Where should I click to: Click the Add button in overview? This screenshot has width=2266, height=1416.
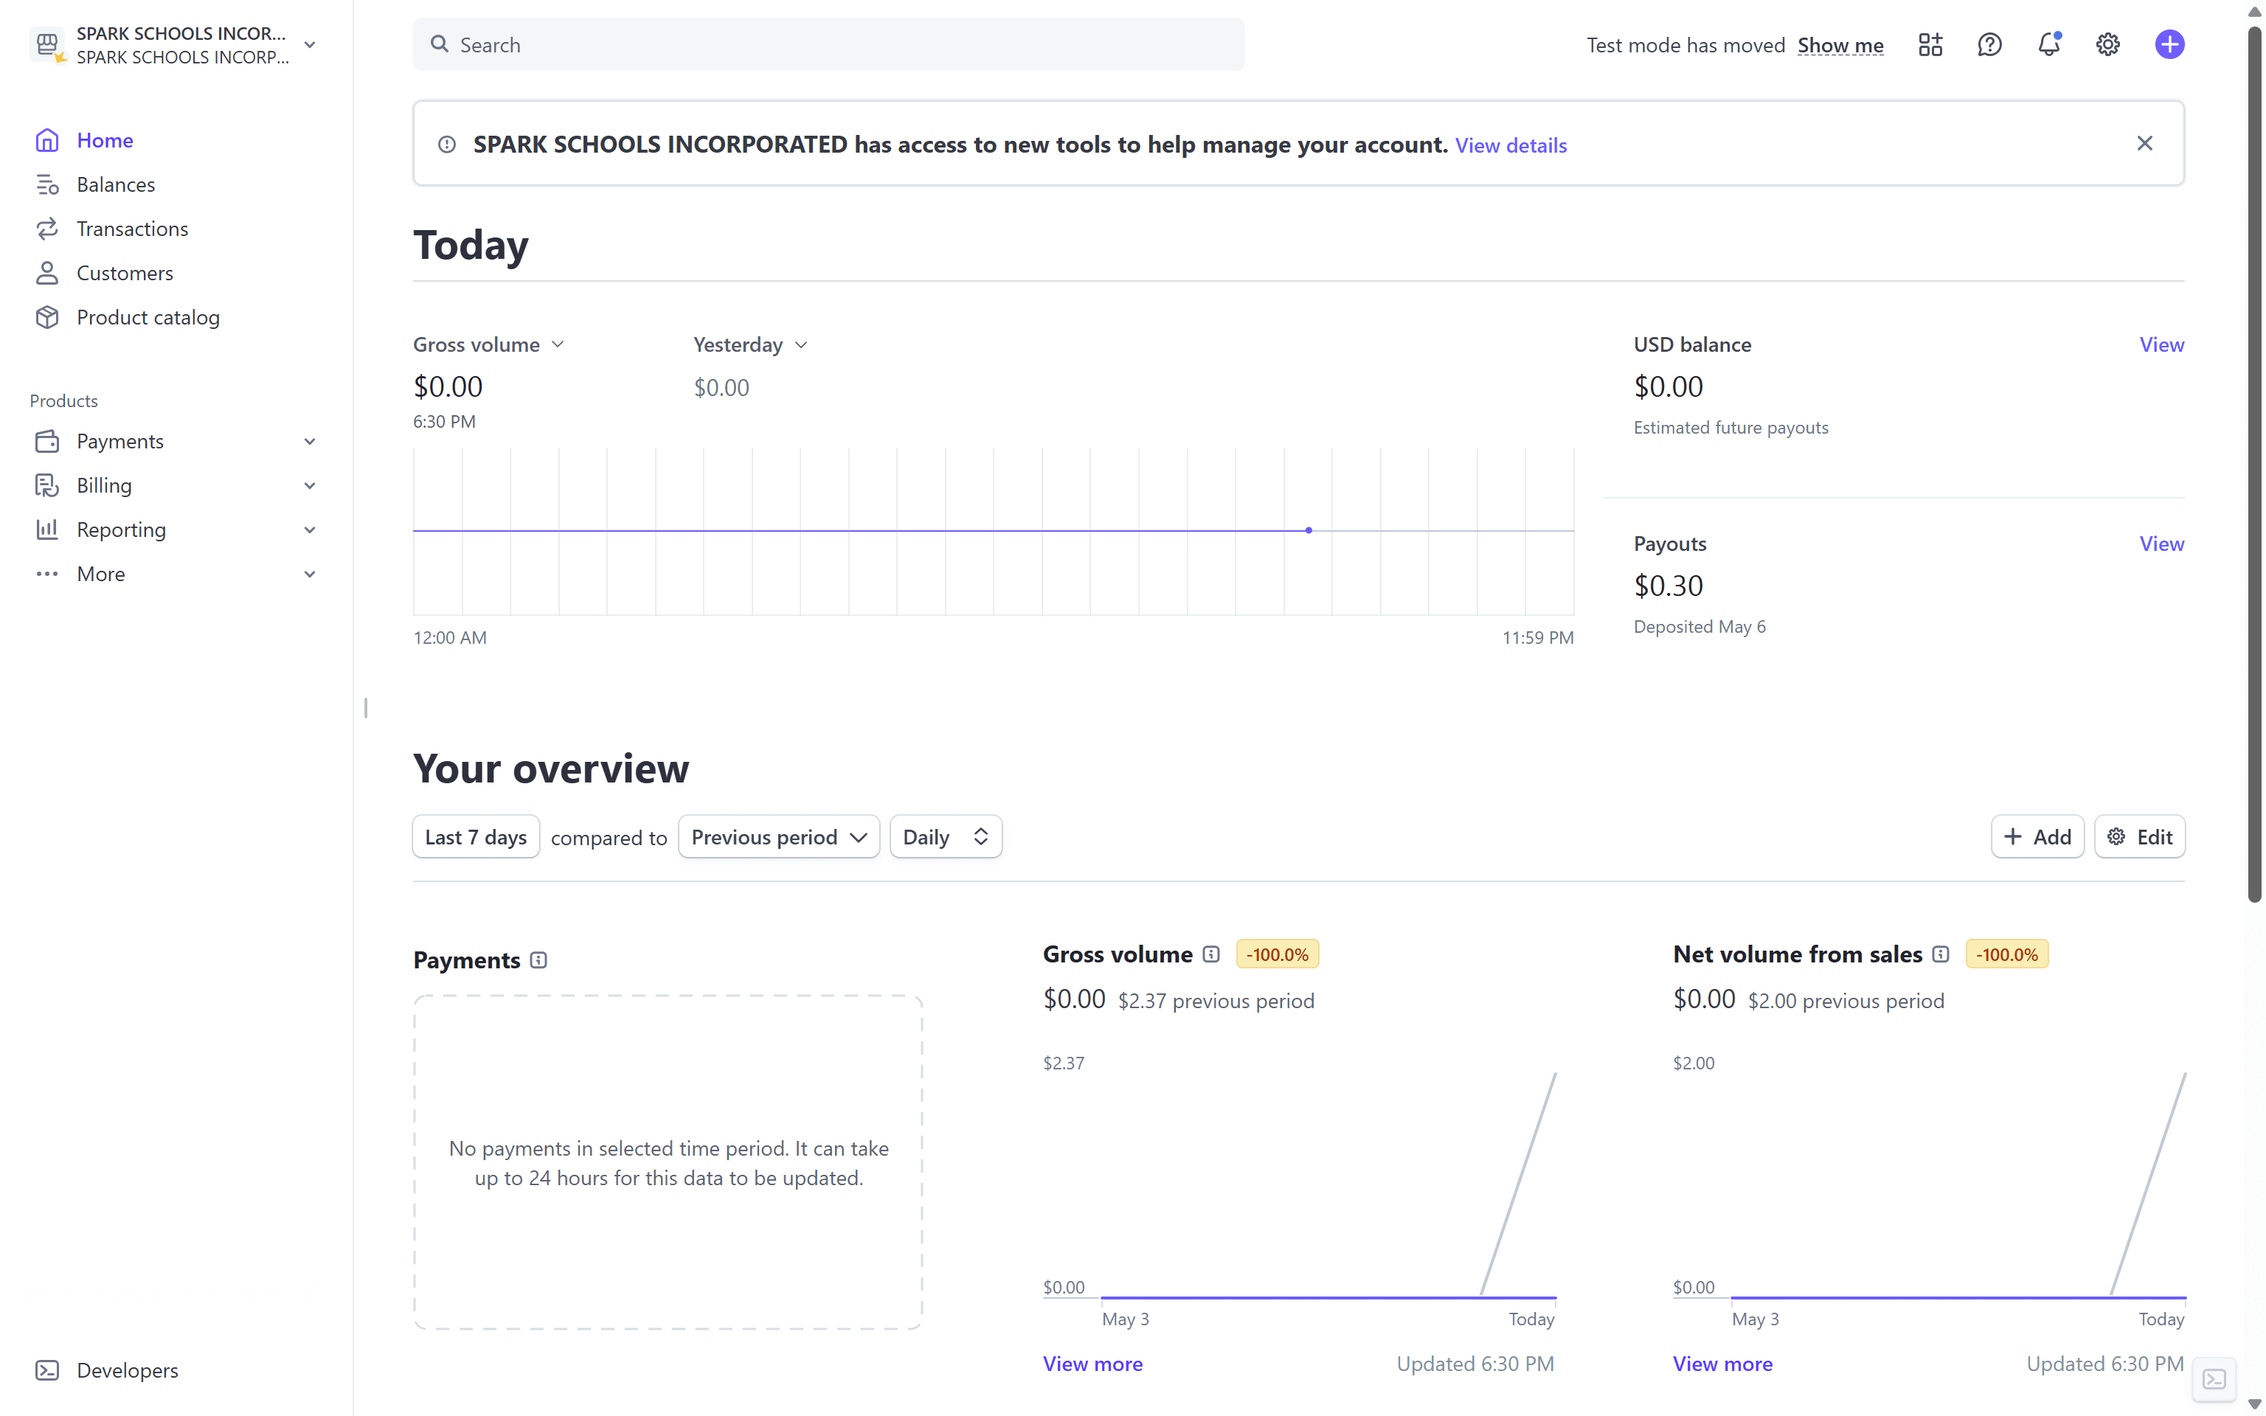coord(2037,837)
